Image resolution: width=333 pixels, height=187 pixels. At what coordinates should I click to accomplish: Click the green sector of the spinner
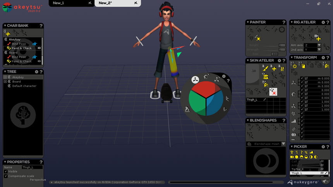coord(197,103)
